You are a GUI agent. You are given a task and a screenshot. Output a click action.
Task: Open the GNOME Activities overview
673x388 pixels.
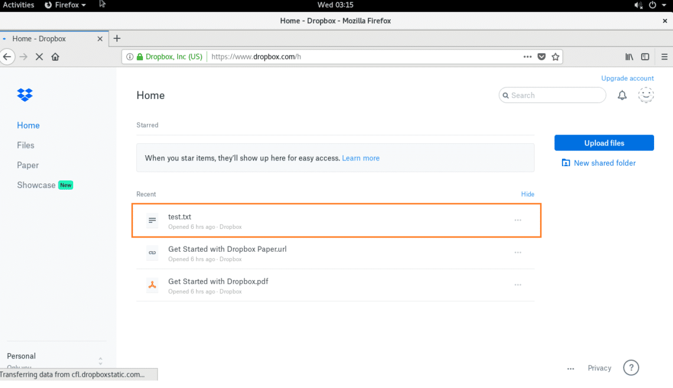[x=18, y=5]
